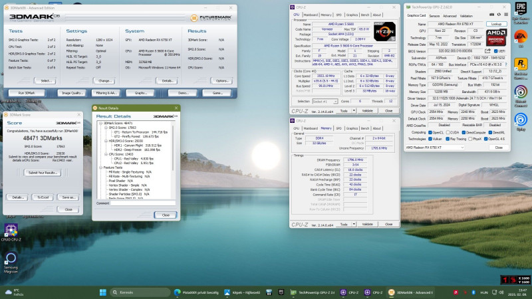Click the Ryzen logo in CPU-Z
Screen dimensions: 532x299
tap(384, 31)
